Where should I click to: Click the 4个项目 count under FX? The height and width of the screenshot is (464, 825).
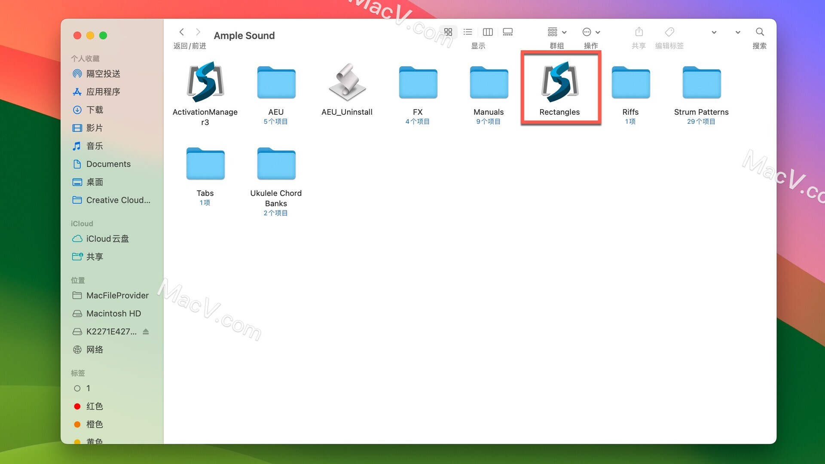click(x=418, y=122)
